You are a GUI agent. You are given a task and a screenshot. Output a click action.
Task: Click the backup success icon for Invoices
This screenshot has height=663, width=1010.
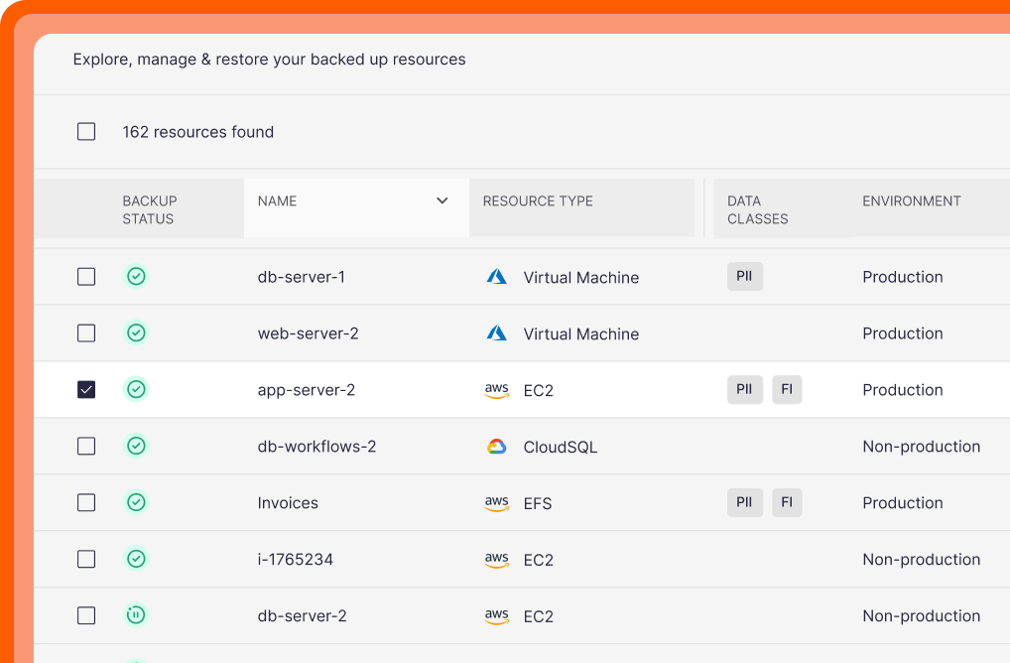point(136,502)
